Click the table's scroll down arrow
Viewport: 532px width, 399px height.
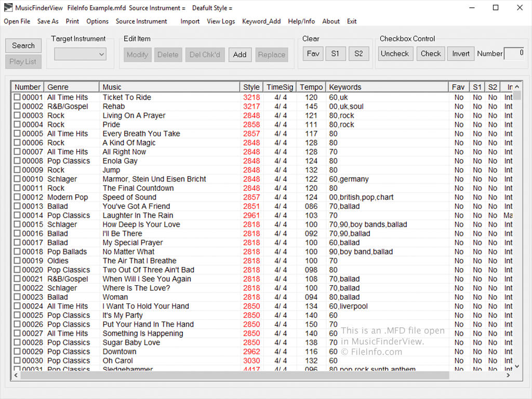[517, 366]
